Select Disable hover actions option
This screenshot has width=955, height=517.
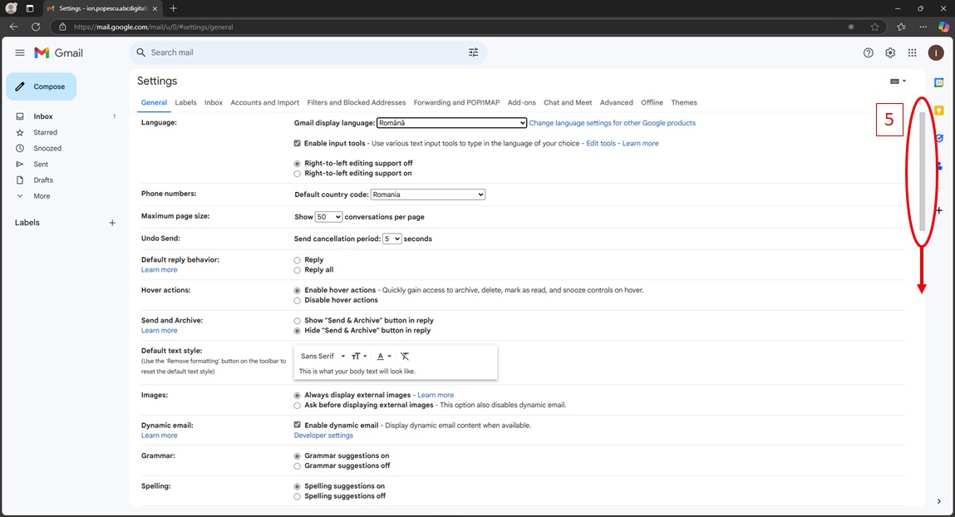click(298, 300)
